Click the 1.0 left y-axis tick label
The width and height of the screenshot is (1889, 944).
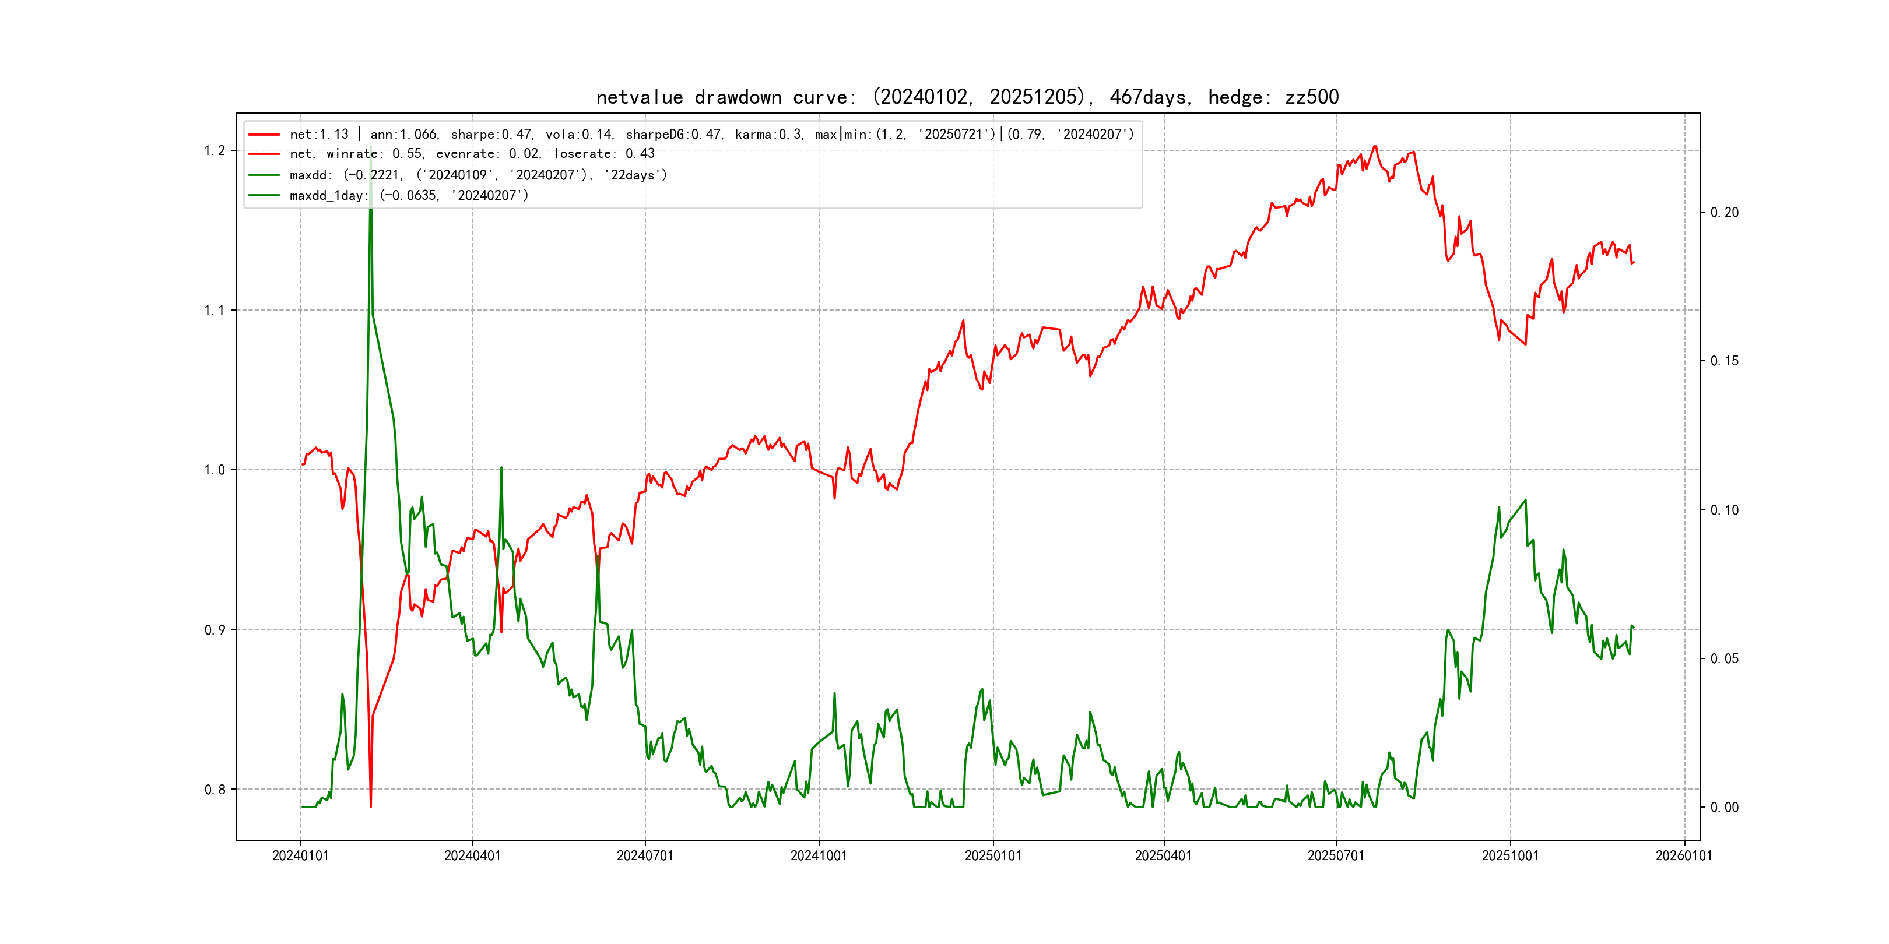pos(214,470)
